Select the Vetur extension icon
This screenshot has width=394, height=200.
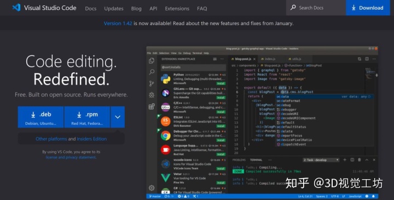coord(166,178)
